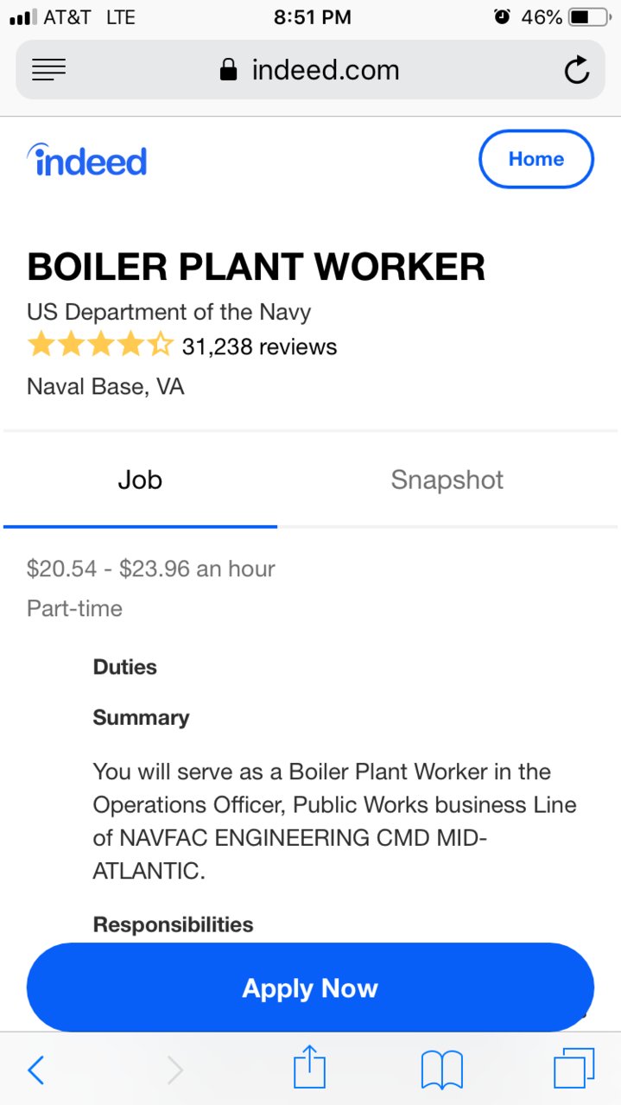Tap the star rating icons
Viewport: 621px width, 1105px height.
[x=100, y=346]
